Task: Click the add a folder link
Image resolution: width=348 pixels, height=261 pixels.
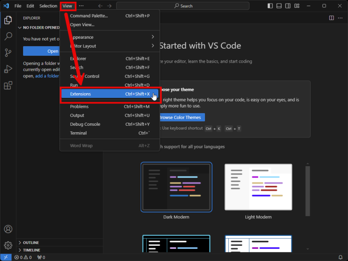Action: pos(47,75)
